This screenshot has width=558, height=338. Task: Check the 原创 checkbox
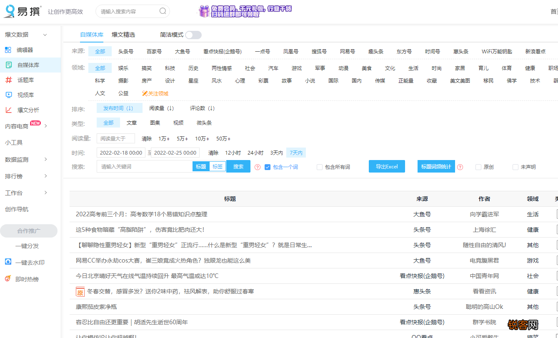(478, 167)
